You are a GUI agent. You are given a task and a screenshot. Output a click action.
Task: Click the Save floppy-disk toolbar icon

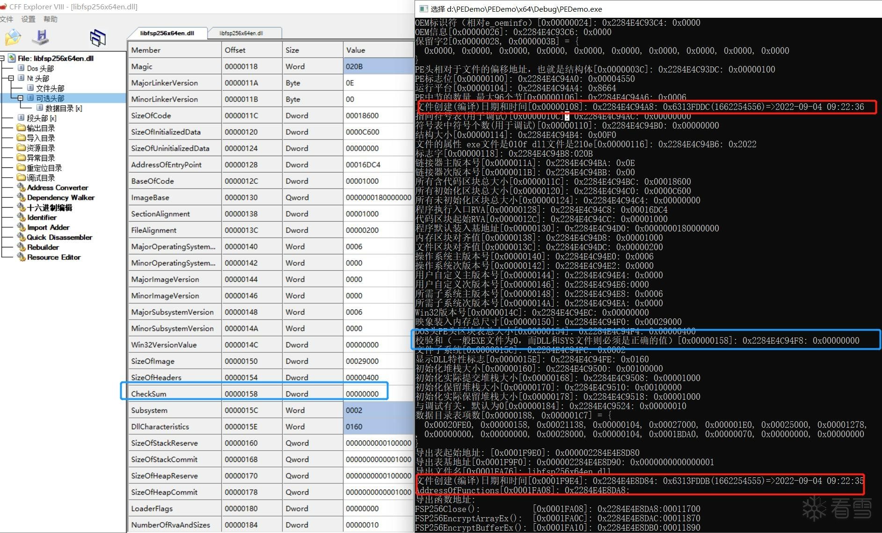[x=41, y=37]
